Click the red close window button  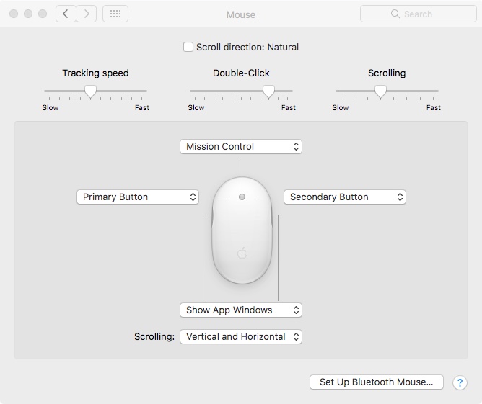coord(14,14)
